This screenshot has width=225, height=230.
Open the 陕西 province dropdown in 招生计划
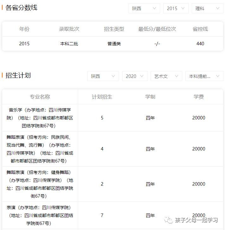(x=103, y=76)
